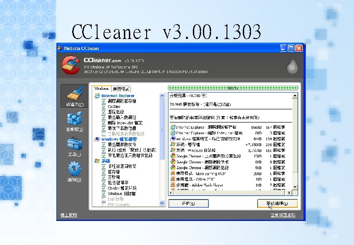Toggle the IE History checkbox below Cookies

point(103,112)
